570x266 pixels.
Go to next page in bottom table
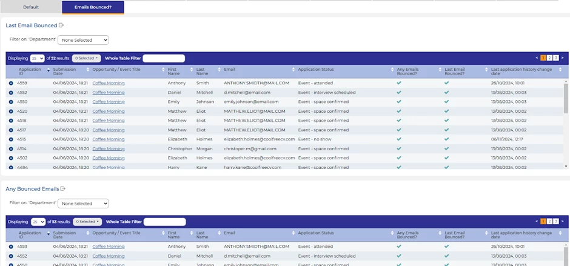[x=562, y=221]
